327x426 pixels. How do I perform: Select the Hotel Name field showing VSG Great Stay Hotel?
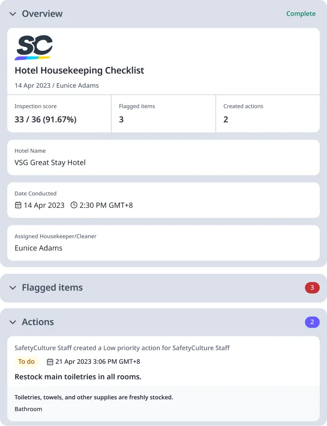[163, 157]
